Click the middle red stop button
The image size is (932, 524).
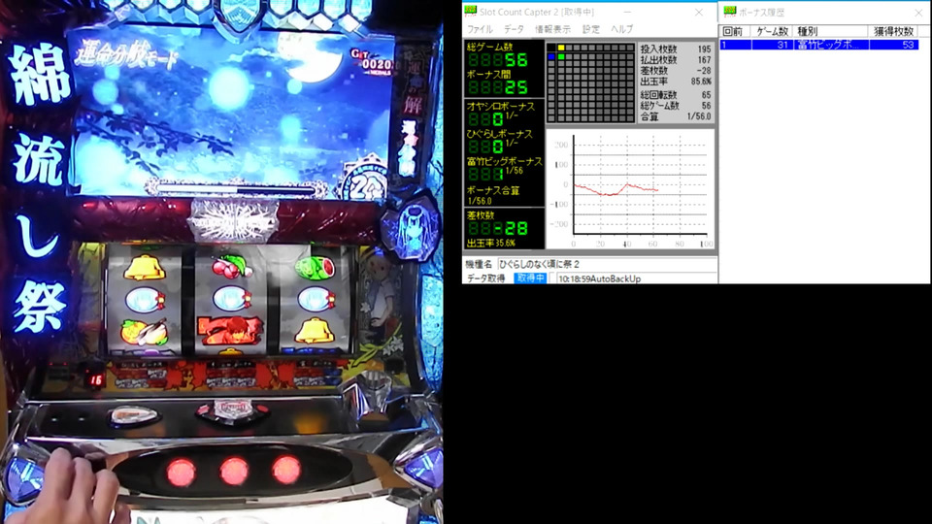tap(234, 472)
